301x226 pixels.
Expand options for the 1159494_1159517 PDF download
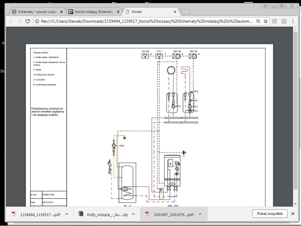(x=67, y=214)
